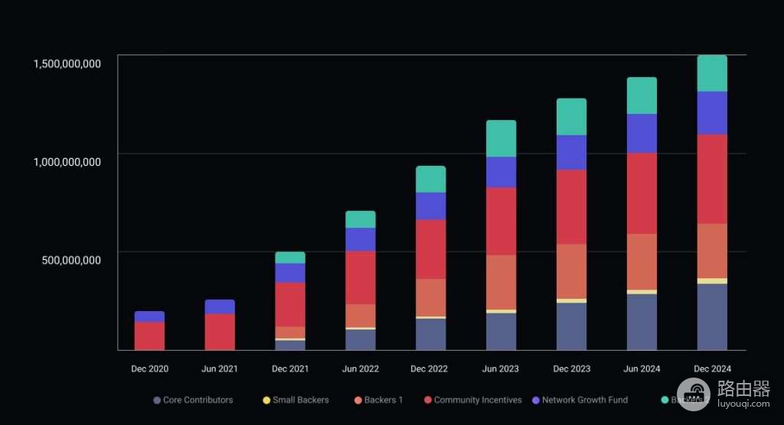Screen dimensions: 784x425
Task: Click the blue segment of Jun 2023 bar
Action: click(x=501, y=172)
